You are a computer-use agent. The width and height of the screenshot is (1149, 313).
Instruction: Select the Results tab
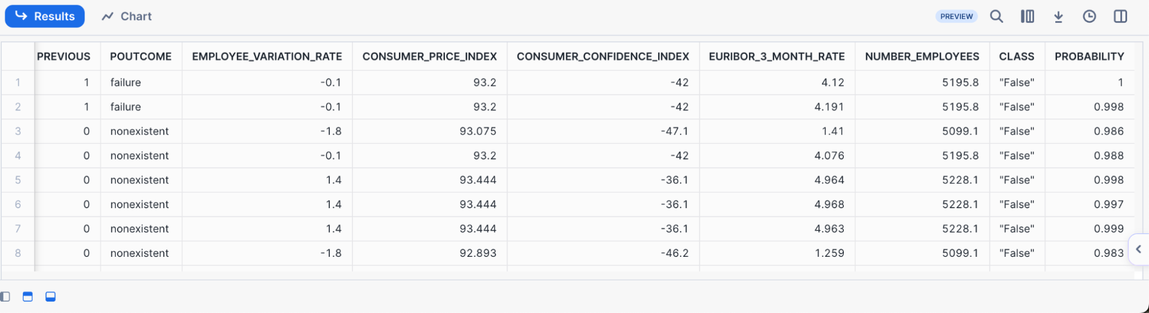45,17
